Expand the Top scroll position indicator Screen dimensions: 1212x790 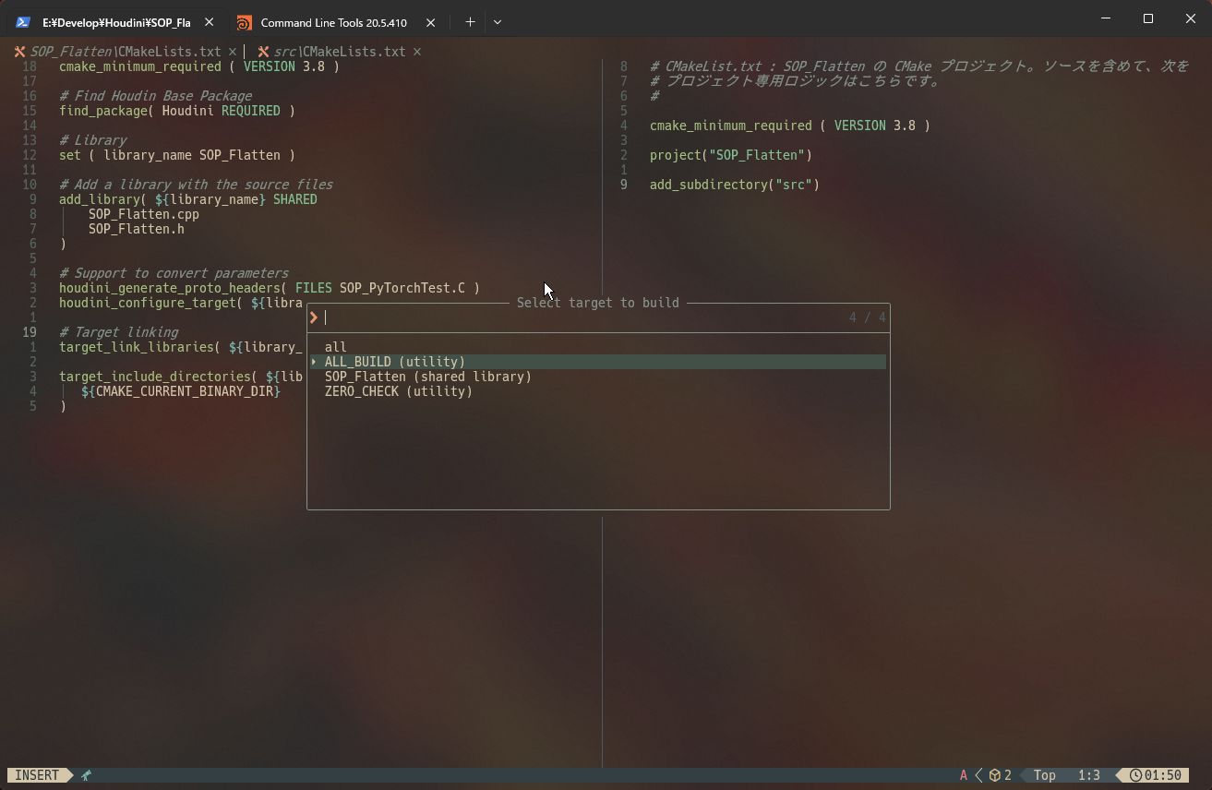click(1044, 775)
